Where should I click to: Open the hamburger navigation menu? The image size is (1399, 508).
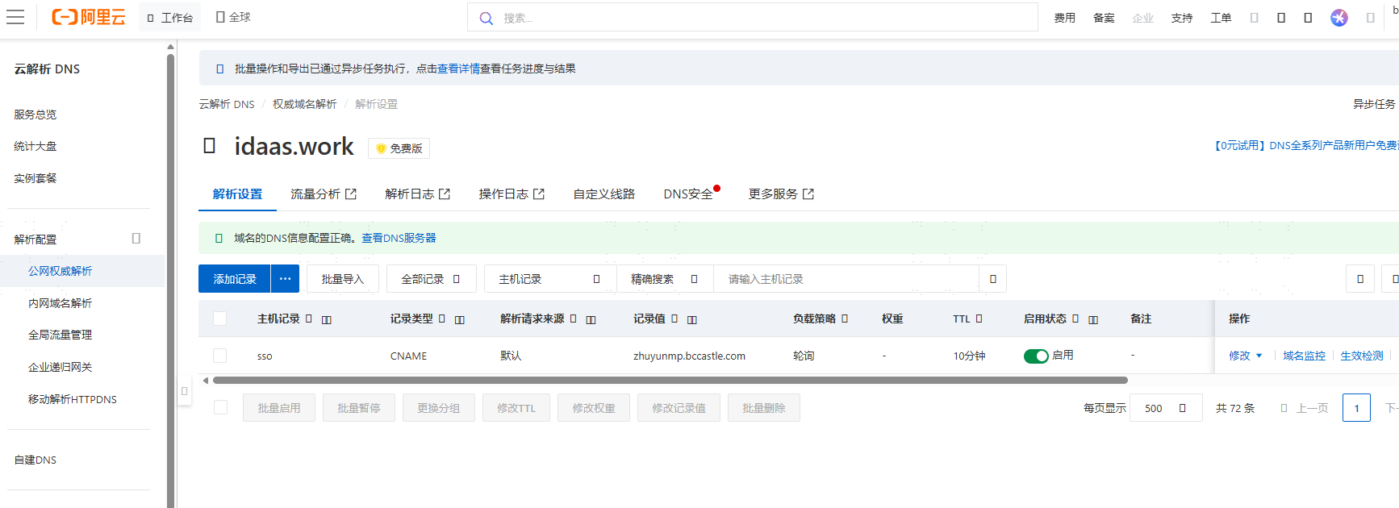pyautogui.click(x=15, y=17)
